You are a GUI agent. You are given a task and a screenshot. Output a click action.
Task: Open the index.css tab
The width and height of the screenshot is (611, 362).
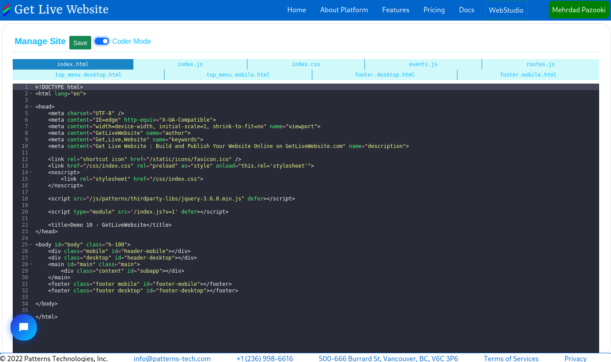click(306, 64)
